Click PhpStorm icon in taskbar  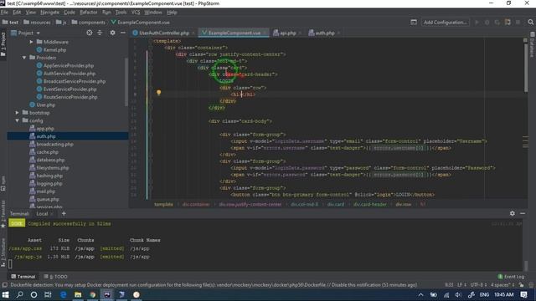(x=107, y=294)
